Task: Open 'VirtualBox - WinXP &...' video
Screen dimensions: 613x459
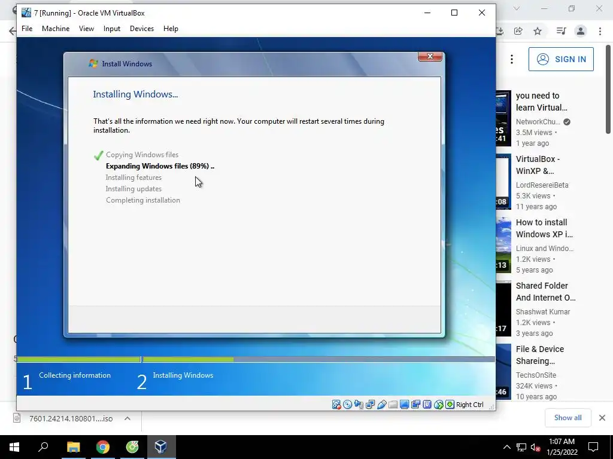Action: coord(538,165)
